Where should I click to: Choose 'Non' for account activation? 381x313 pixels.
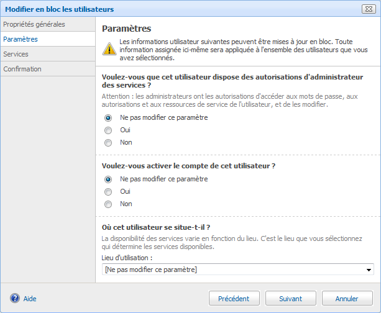click(x=108, y=204)
